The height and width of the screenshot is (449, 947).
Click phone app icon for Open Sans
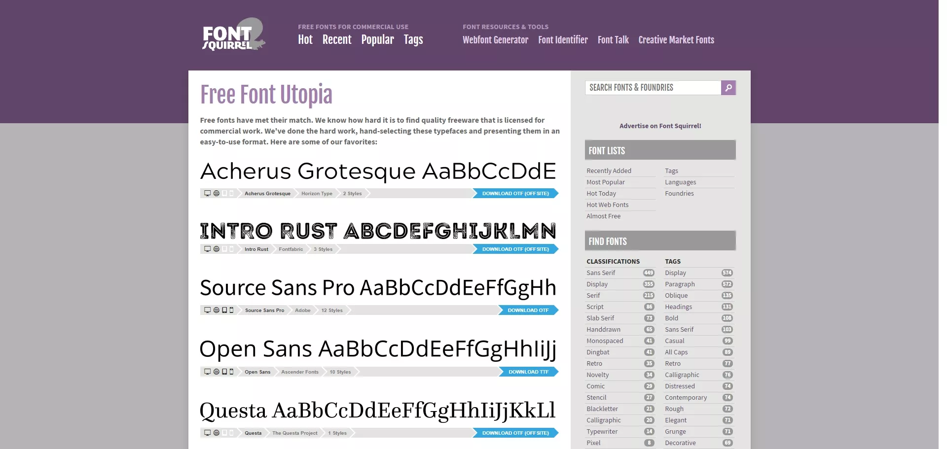click(x=231, y=372)
